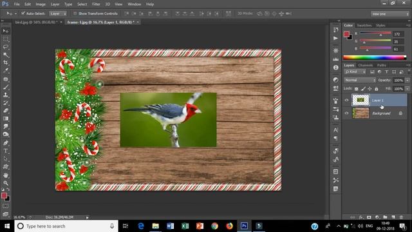412x232 pixels.
Task: Switch to the Channels tab
Action: [x=365, y=65]
